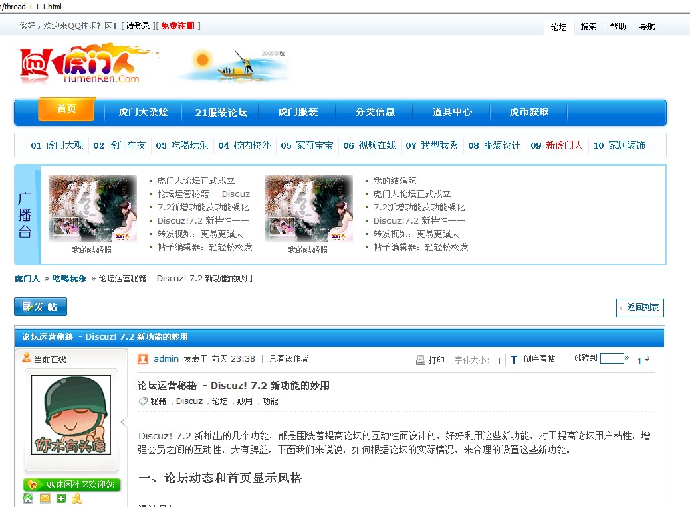Open 虎门大杂烩 in the blue navigation bar
This screenshot has height=507, width=690.
[144, 112]
